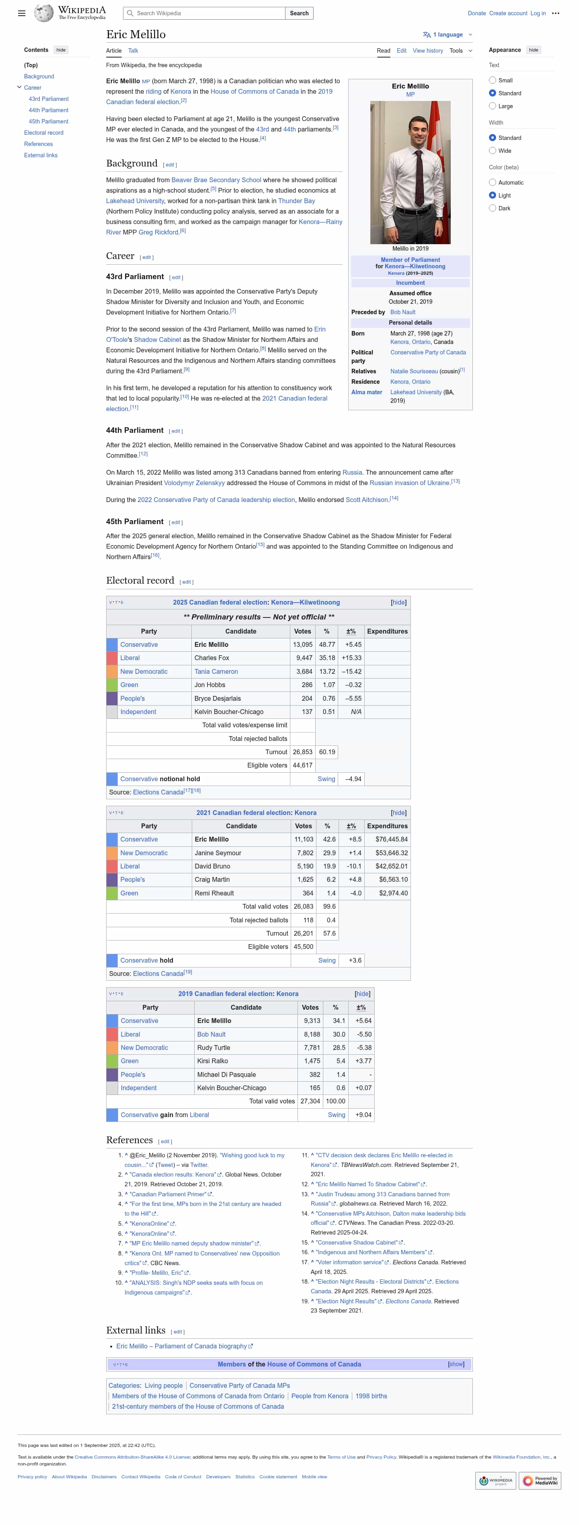
Task: Select the Large text size option
Action: (492, 107)
